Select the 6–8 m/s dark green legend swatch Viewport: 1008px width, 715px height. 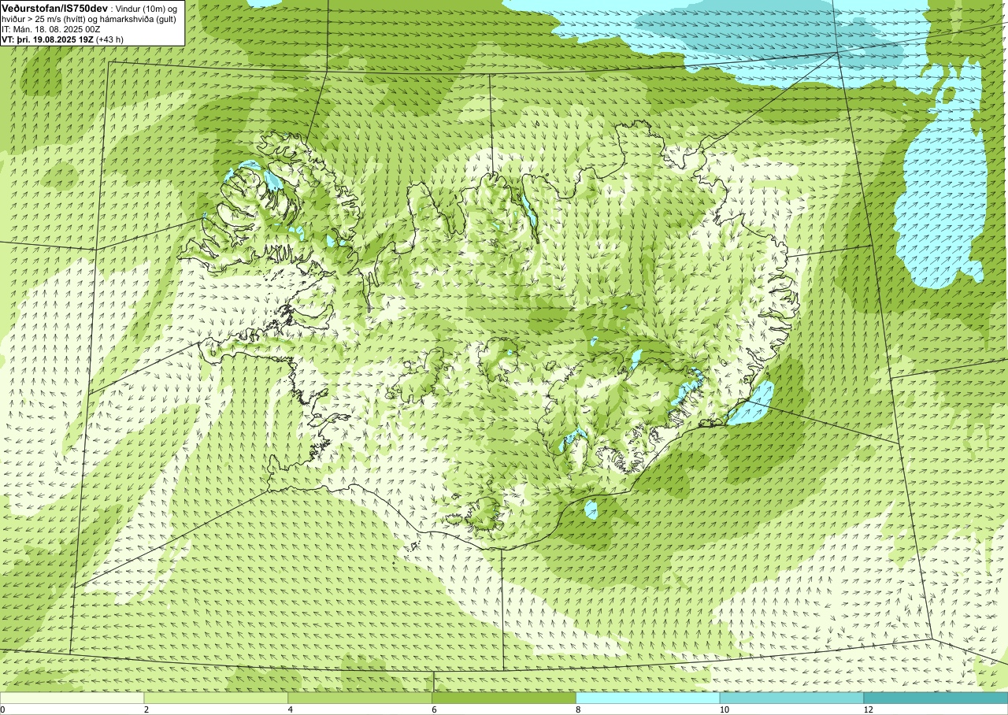pyautogui.click(x=504, y=698)
